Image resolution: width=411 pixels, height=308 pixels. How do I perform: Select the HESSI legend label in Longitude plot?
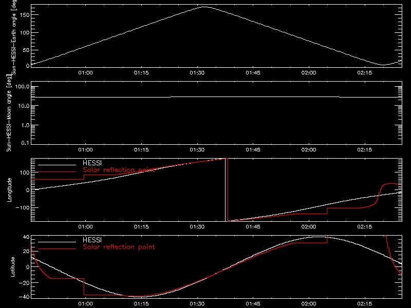(92, 163)
